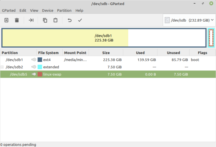Sort by the Used column header
Image resolution: width=216 pixels, height=147 pixels.
140,53
